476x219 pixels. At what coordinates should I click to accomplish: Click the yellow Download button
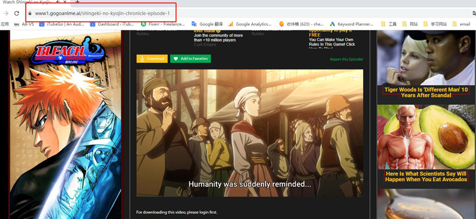152,59
